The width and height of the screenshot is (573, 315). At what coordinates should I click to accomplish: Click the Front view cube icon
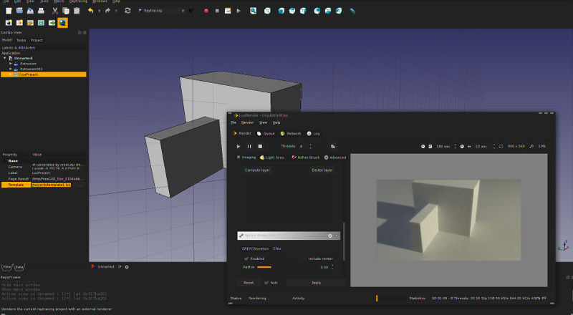tap(281, 11)
